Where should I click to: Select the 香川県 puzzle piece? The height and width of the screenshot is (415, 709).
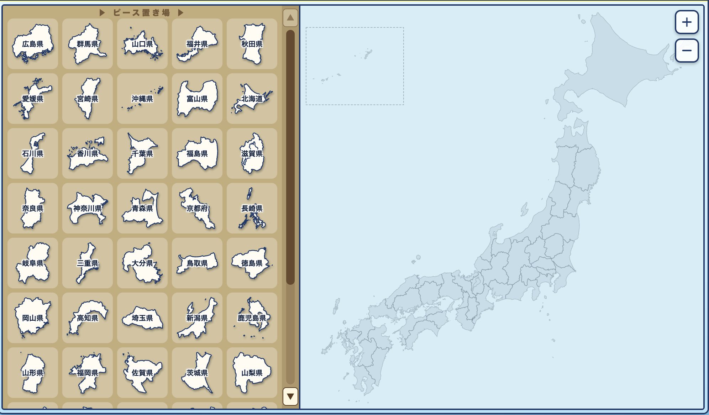88,153
